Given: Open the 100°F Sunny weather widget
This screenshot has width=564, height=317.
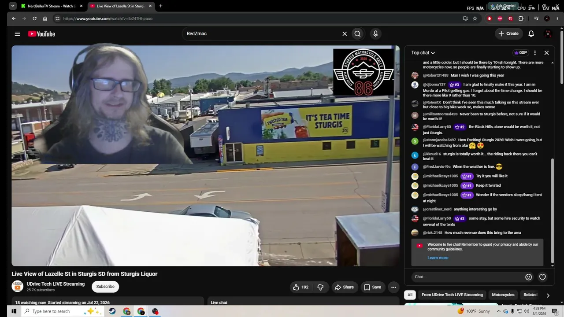Looking at the screenshot, I should (x=474, y=311).
